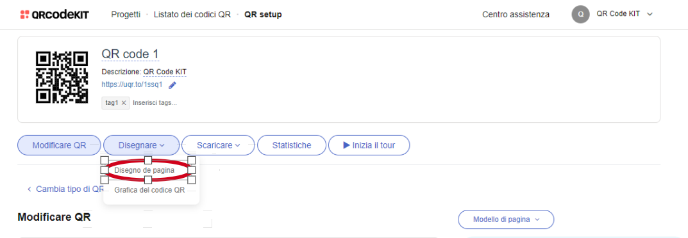Select Grafica del codice QR option
This screenshot has height=238, width=688.
[x=149, y=190]
